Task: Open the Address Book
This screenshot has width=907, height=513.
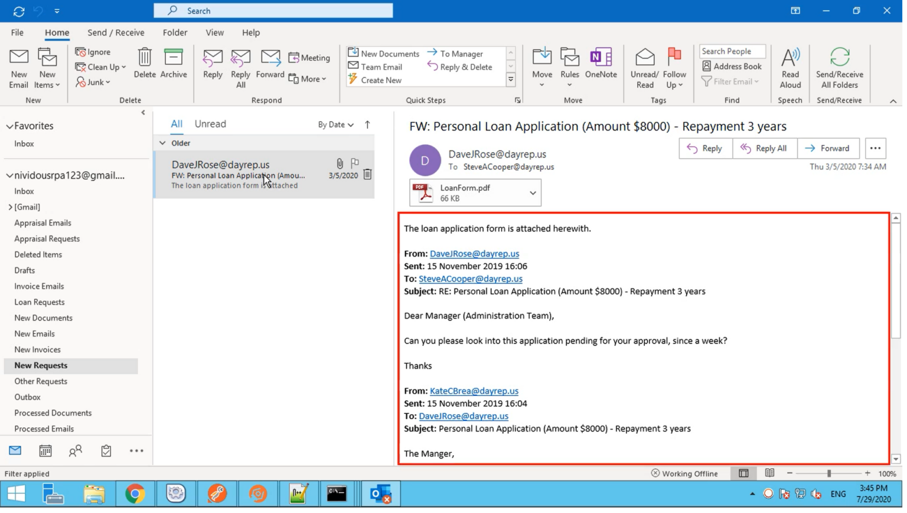Action: tap(732, 67)
